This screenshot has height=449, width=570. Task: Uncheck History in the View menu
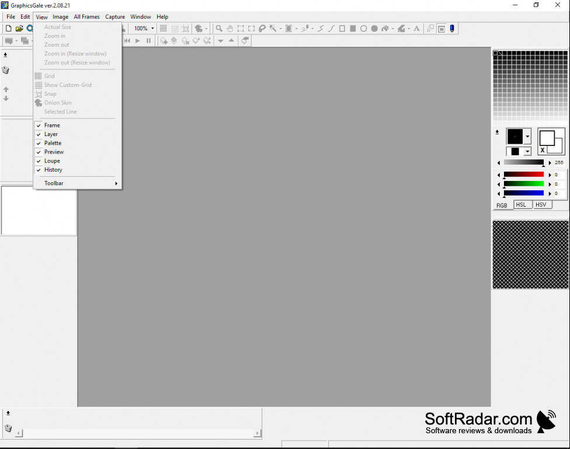[78, 170]
